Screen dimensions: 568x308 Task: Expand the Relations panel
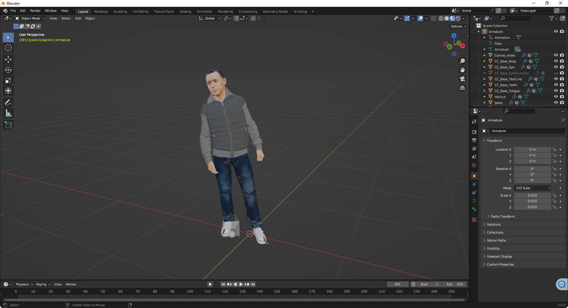(523, 225)
